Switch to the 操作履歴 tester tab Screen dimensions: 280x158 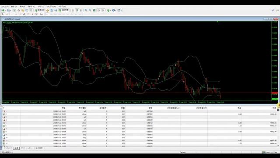[x=39, y=148]
